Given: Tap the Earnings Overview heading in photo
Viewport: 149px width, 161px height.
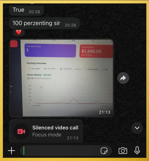Looking at the screenshot, I should coord(36,63).
